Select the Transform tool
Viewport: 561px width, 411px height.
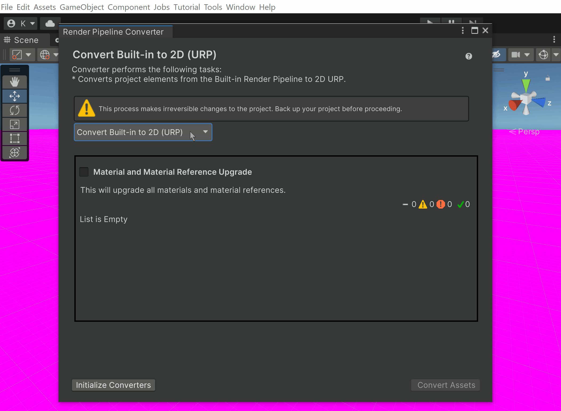tap(15, 153)
